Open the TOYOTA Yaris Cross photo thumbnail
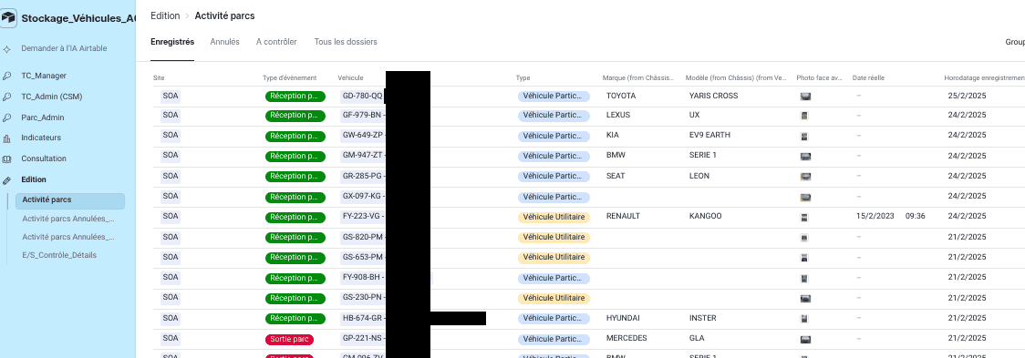This screenshot has width=1025, height=358. pyautogui.click(x=805, y=96)
